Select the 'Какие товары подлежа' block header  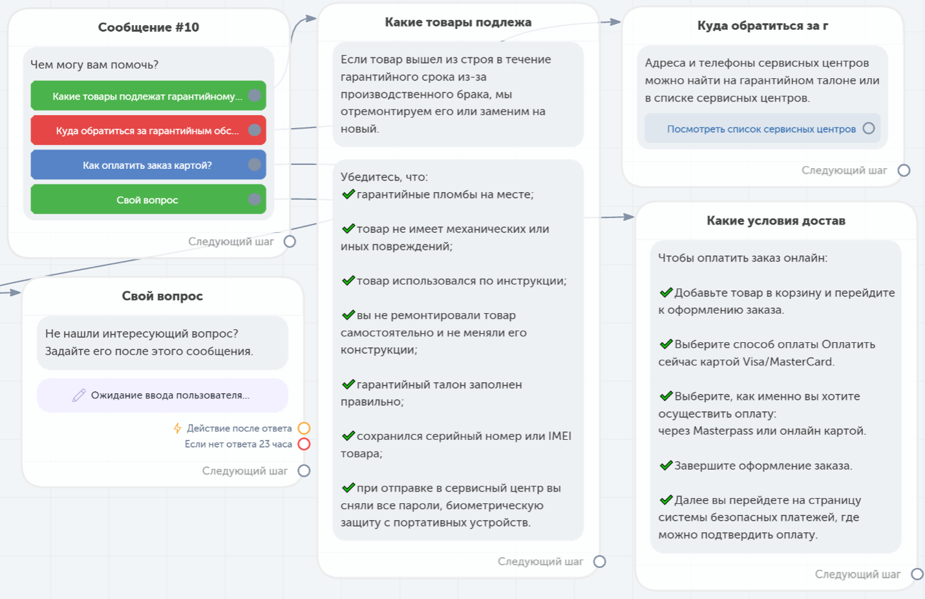[458, 22]
